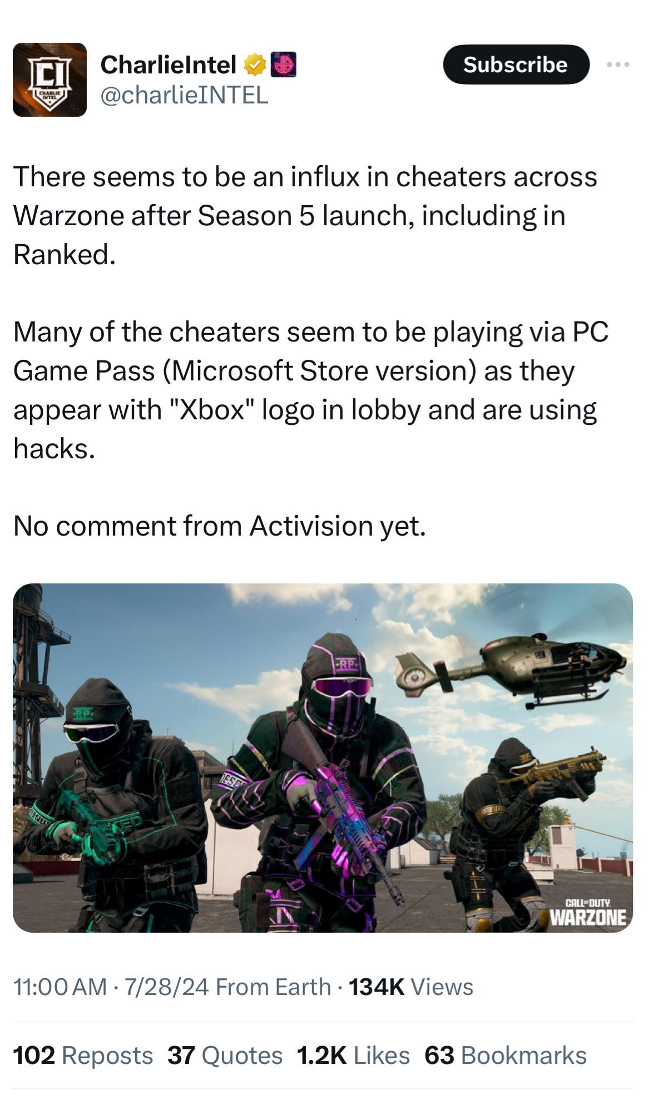Click the 11:00 AM 7/28/24 timestamp
Image resolution: width=648 pixels, height=1099 pixels.
tap(111, 987)
